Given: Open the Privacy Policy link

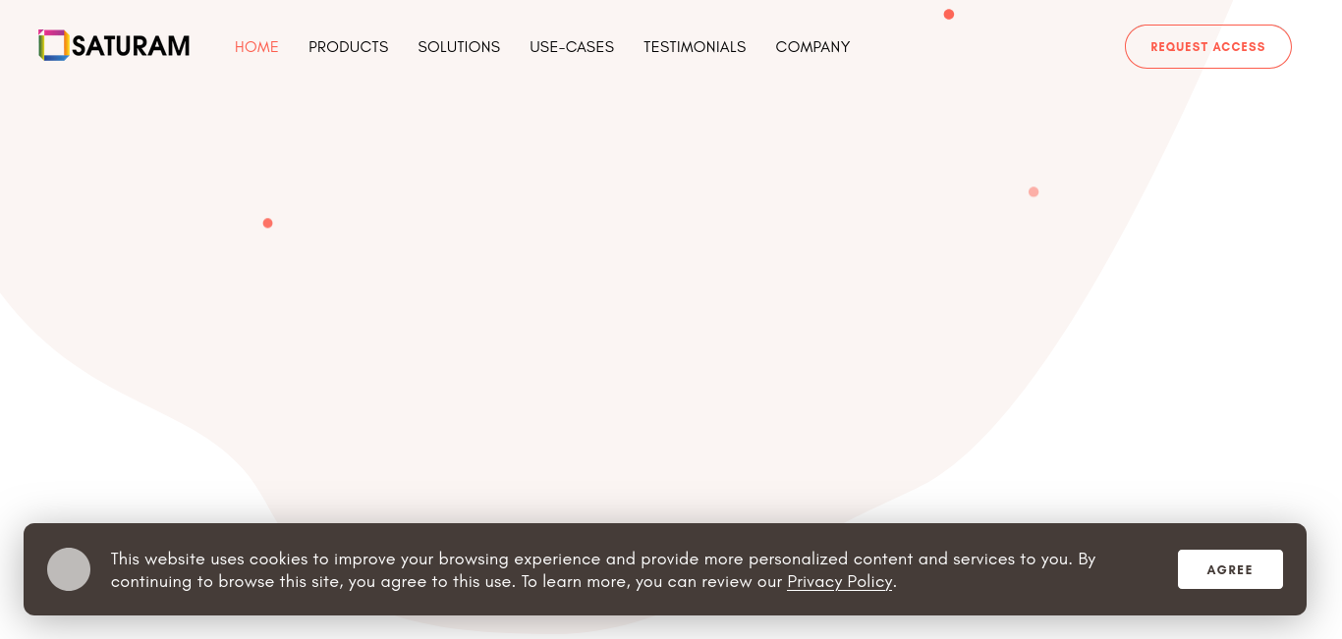Looking at the screenshot, I should (840, 581).
